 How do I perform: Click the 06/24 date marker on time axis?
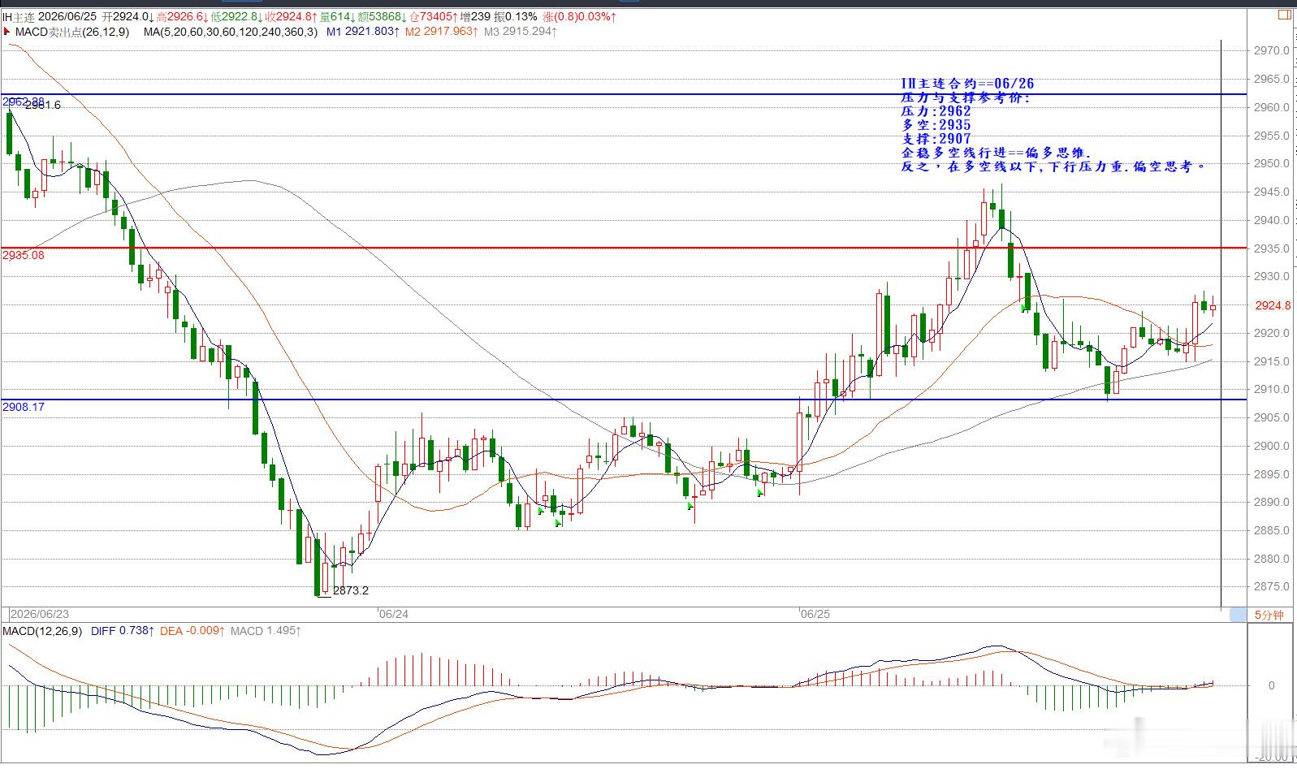[x=394, y=614]
